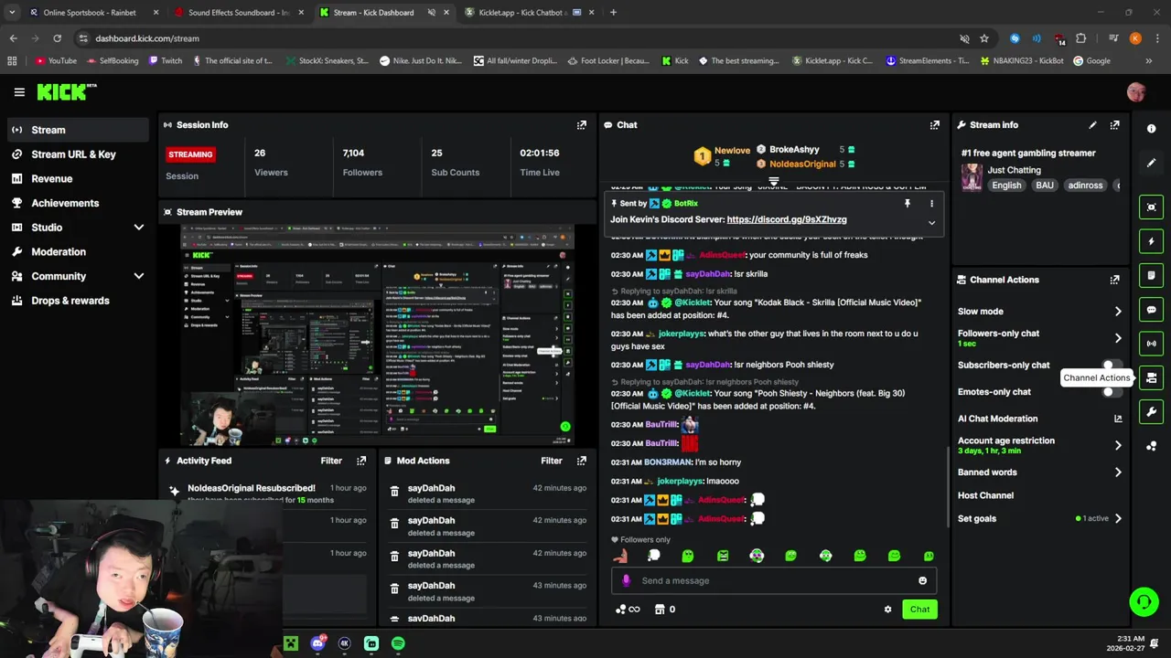Toggle the broadcast signal widget icon in right sidebar
1171x658 pixels.
click(1152, 344)
